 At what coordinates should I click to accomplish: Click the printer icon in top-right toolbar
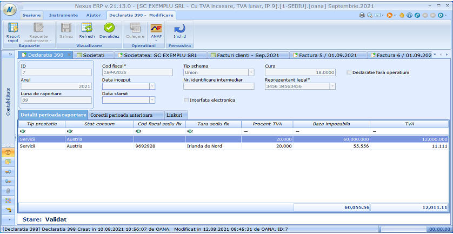click(x=362, y=15)
